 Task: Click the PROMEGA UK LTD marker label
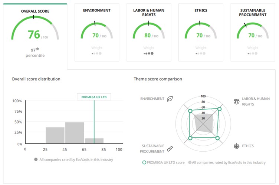point(94,97)
